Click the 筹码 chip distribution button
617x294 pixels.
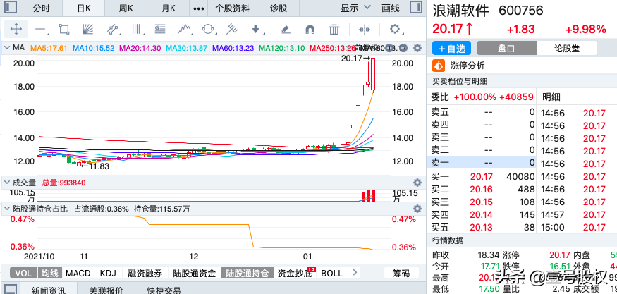(401, 273)
